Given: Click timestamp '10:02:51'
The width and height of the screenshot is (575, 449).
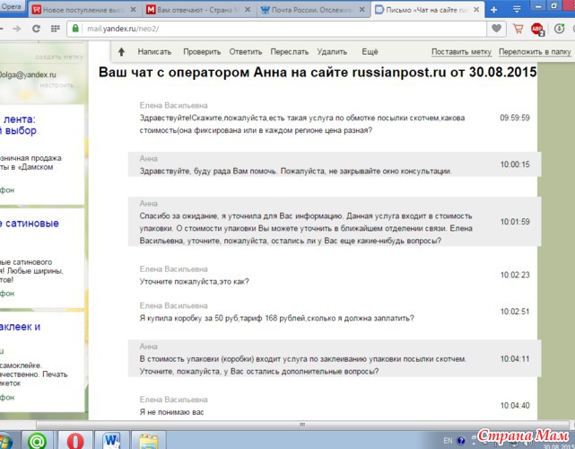Looking at the screenshot, I should [515, 312].
